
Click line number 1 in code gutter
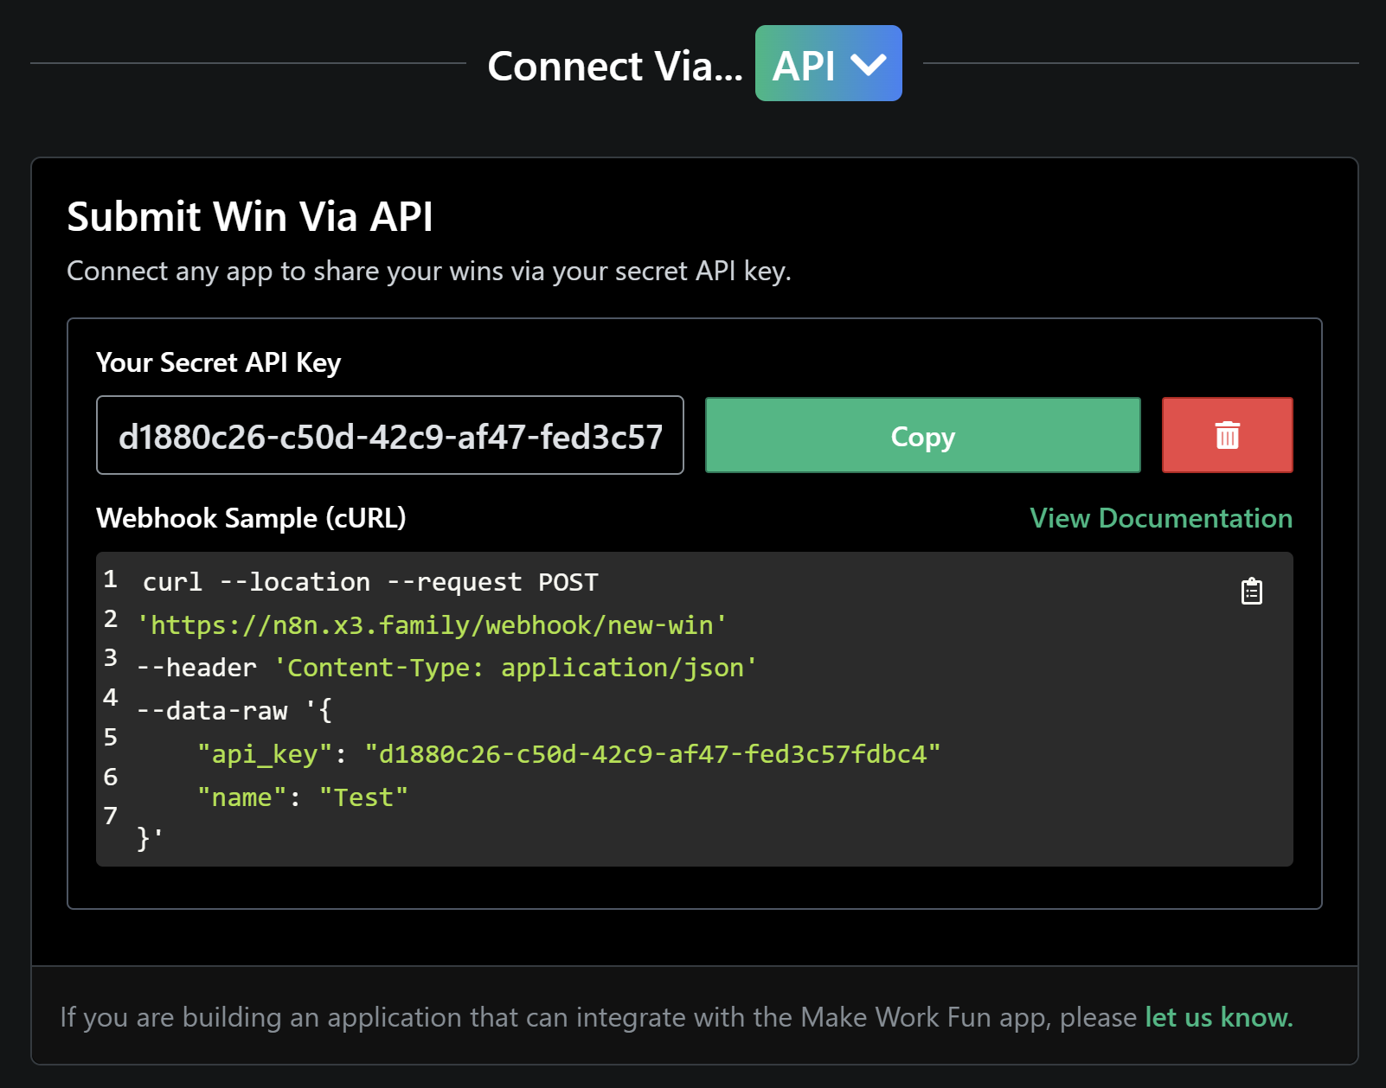(x=111, y=579)
